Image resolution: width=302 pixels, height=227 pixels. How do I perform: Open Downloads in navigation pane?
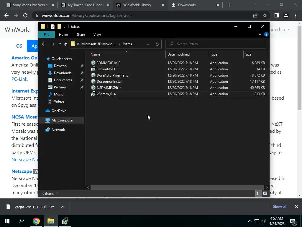[63, 73]
